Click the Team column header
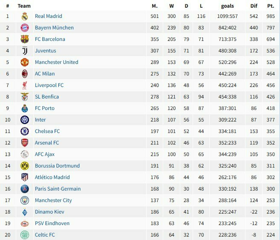280x240 pixels. (24, 6)
